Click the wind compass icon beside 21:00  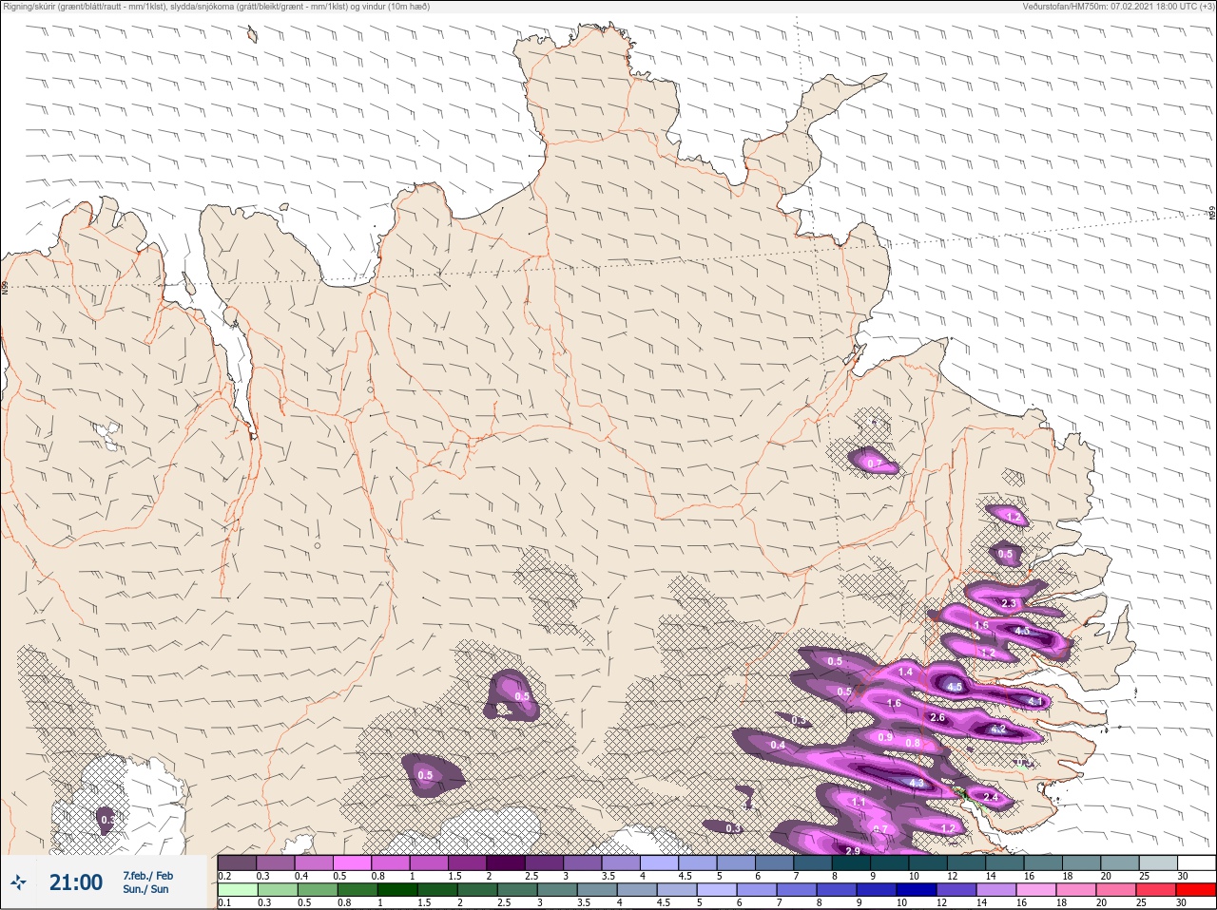pyautogui.click(x=18, y=884)
